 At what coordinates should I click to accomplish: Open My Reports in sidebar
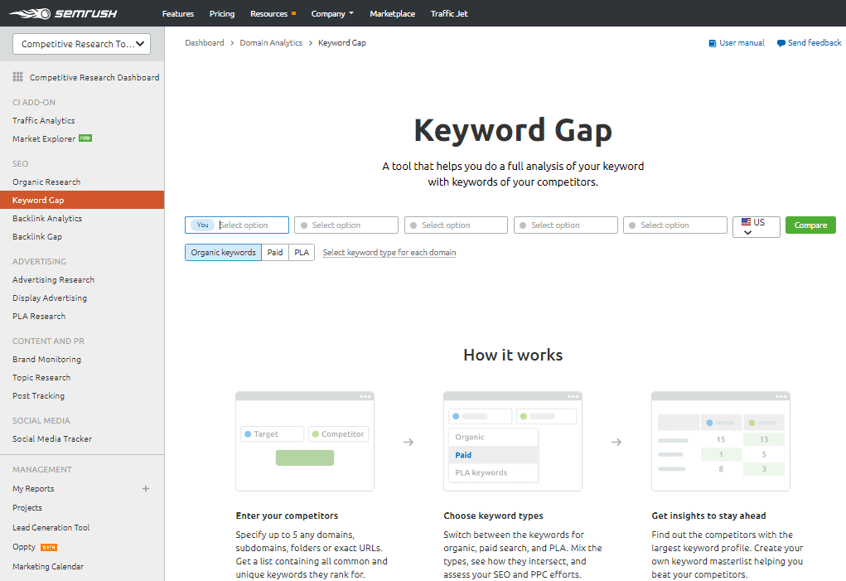click(x=33, y=489)
